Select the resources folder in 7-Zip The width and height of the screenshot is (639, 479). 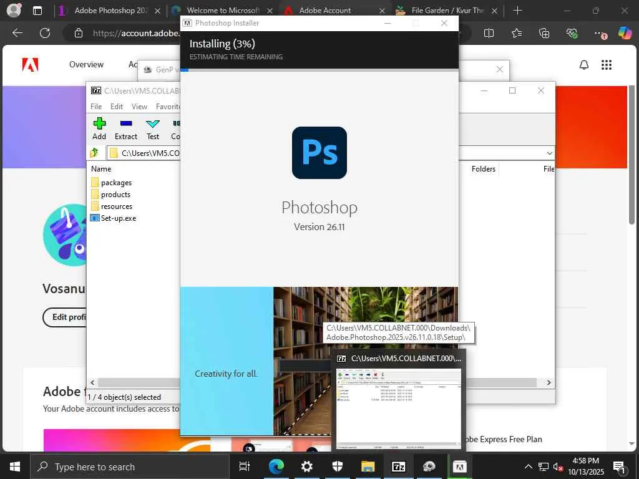(117, 206)
